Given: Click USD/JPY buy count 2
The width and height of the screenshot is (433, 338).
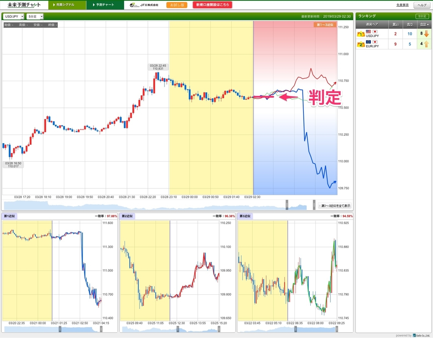Looking at the screenshot, I should pyautogui.click(x=395, y=34).
